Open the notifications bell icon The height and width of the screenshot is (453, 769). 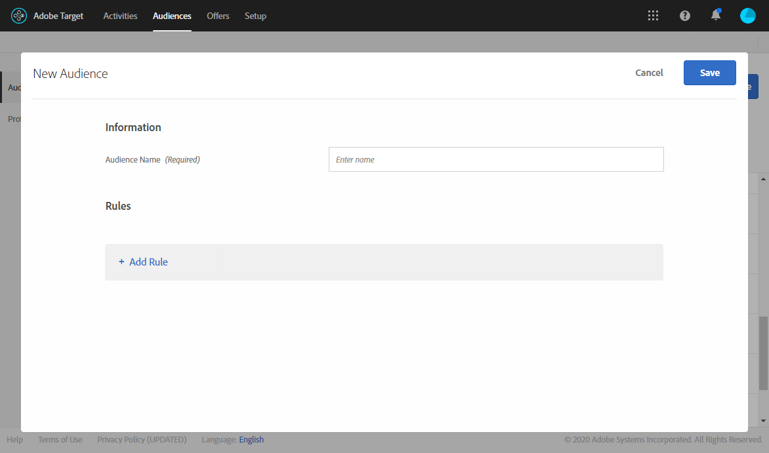(x=716, y=14)
